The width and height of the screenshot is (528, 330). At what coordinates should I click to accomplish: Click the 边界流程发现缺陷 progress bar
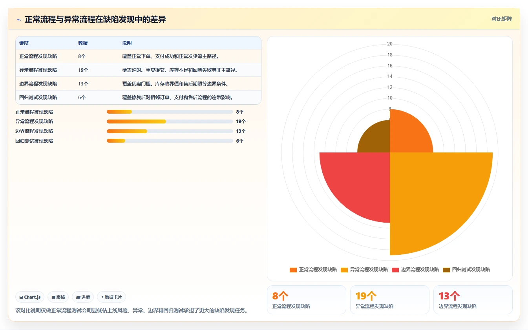170,131
